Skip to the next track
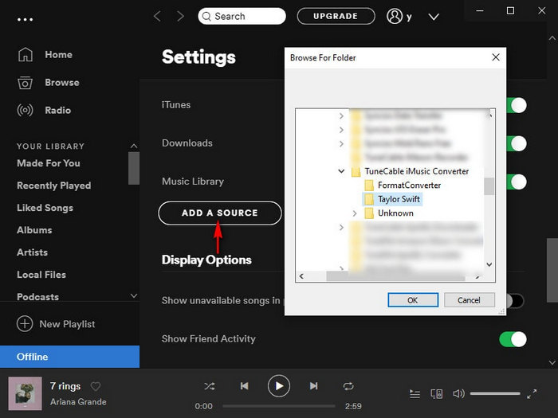 pos(313,386)
